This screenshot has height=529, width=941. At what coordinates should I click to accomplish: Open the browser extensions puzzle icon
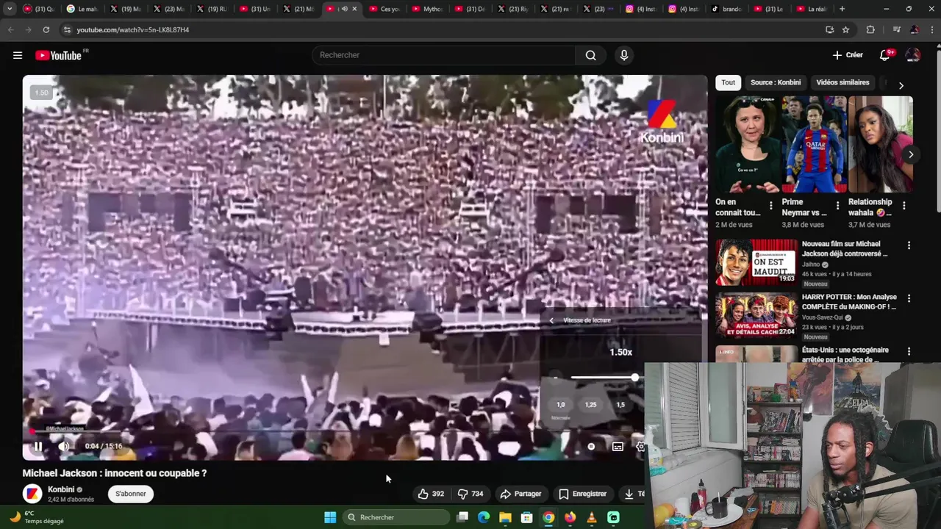pyautogui.click(x=870, y=29)
